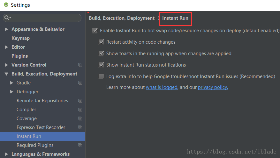
Task: Open Required Plugins settings page
Action: tap(35, 145)
